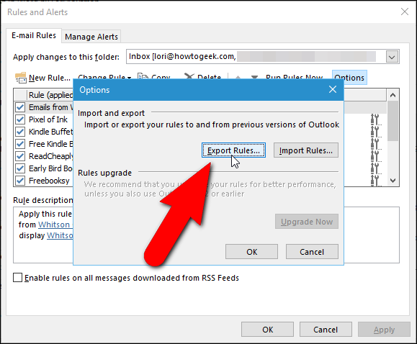417x344 pixels.
Task: Click the Import Rules button
Action: click(x=306, y=150)
